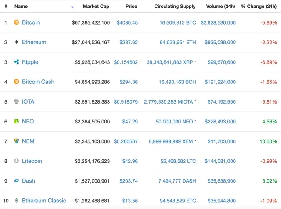Click the Bitcoin coin logo icon
281x209 pixels.
point(17,22)
